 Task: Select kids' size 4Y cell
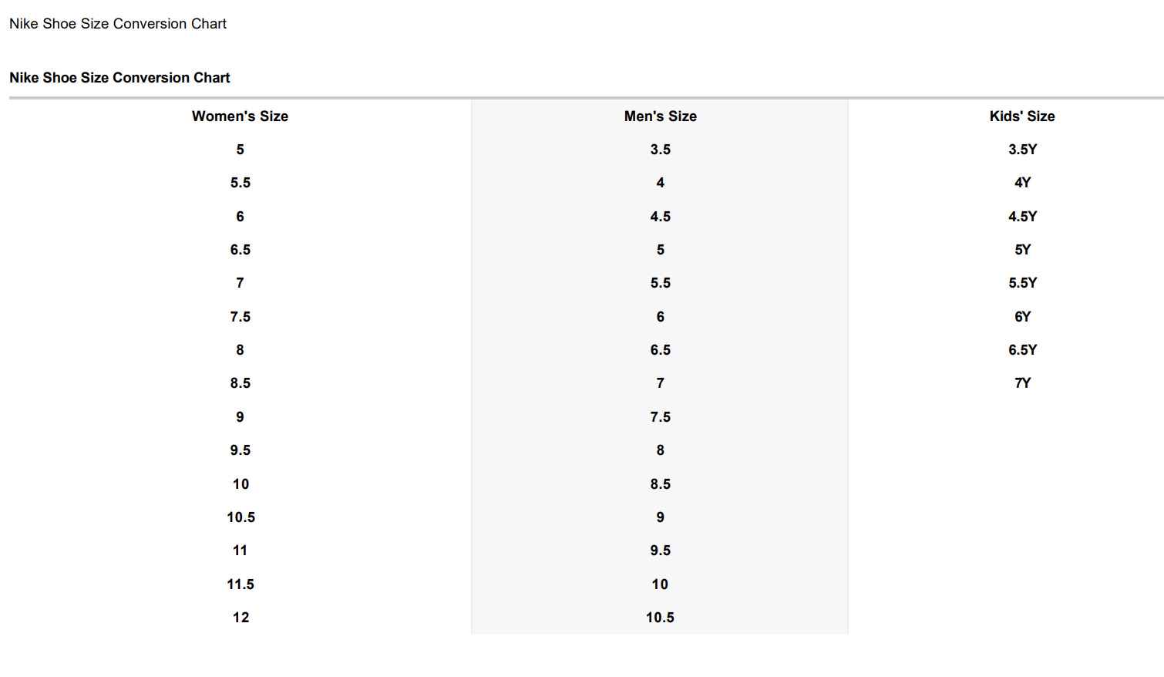(1022, 183)
